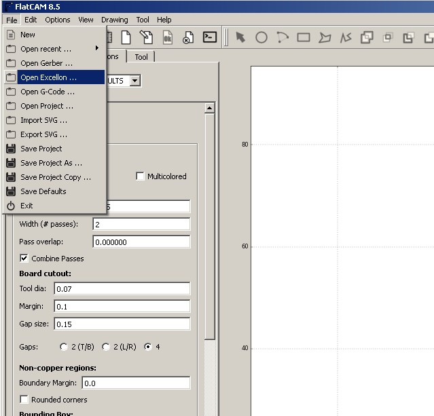The image size is (434, 416).
Task: Click the update geometry 'Ok' icon
Action: click(x=168, y=37)
